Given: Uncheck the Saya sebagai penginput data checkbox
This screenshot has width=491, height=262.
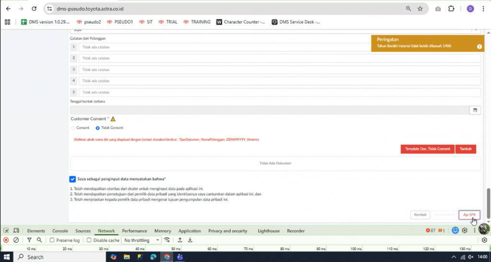Looking at the screenshot, I should pyautogui.click(x=72, y=179).
